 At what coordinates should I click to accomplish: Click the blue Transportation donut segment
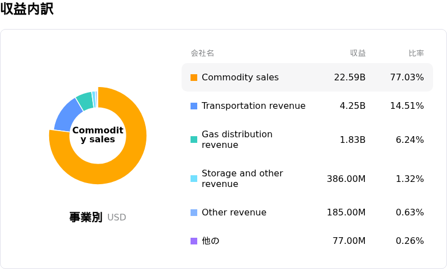67,117
